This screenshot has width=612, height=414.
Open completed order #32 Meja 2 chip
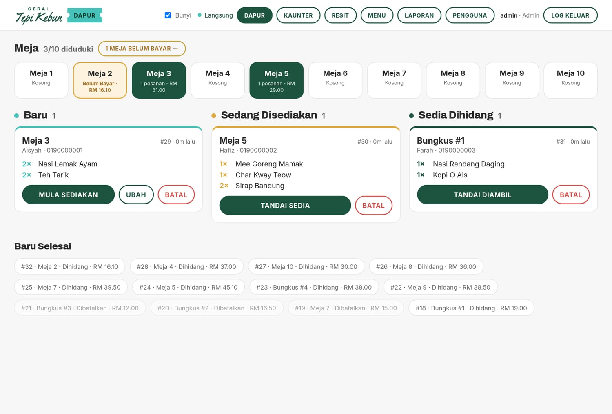[70, 266]
